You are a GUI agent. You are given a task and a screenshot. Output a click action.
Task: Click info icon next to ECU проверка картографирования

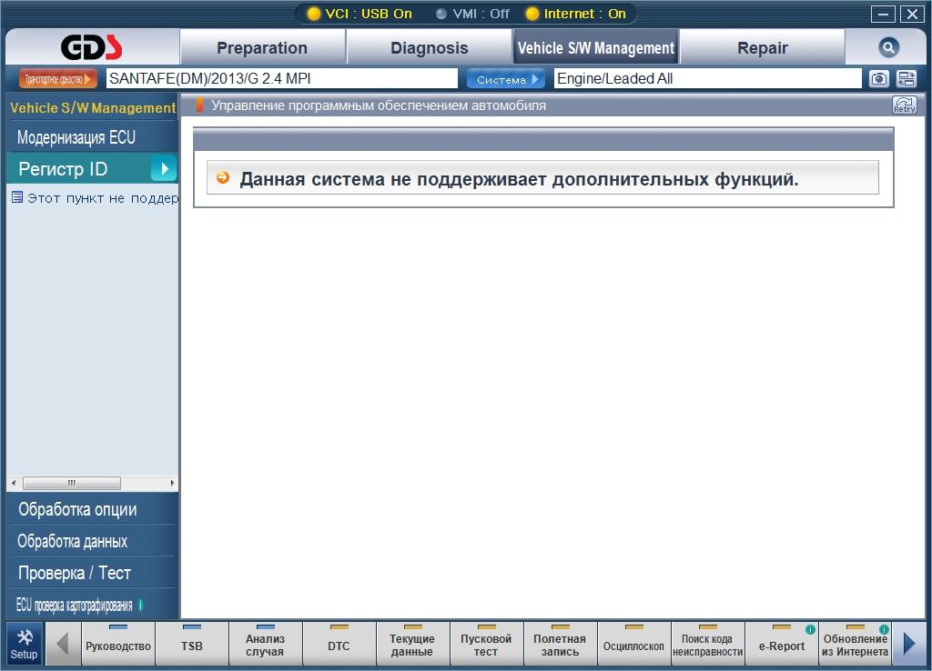140,606
